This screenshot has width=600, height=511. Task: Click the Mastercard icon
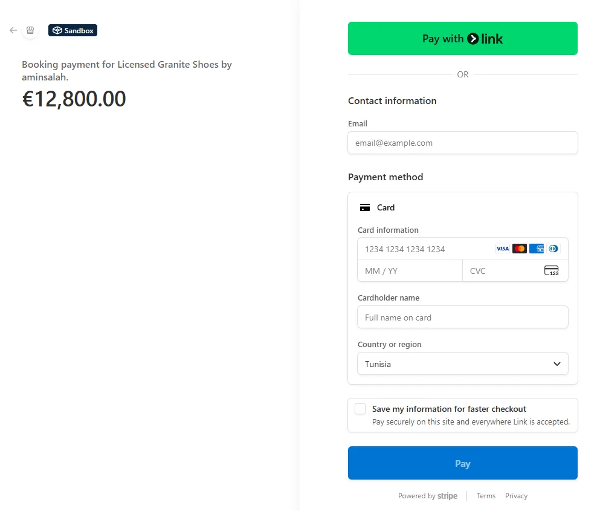point(519,249)
